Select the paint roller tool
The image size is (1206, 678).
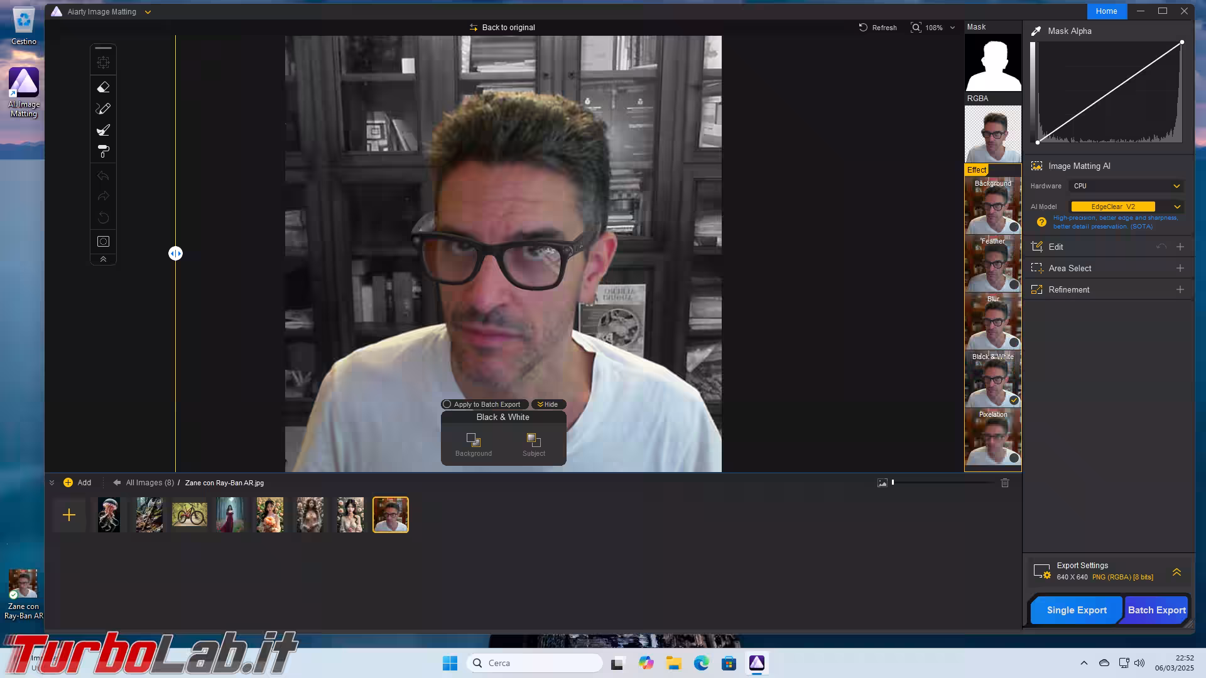pyautogui.click(x=104, y=151)
